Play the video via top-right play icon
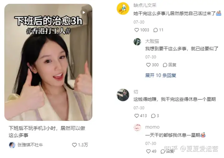224x158 pixels. (84, 12)
